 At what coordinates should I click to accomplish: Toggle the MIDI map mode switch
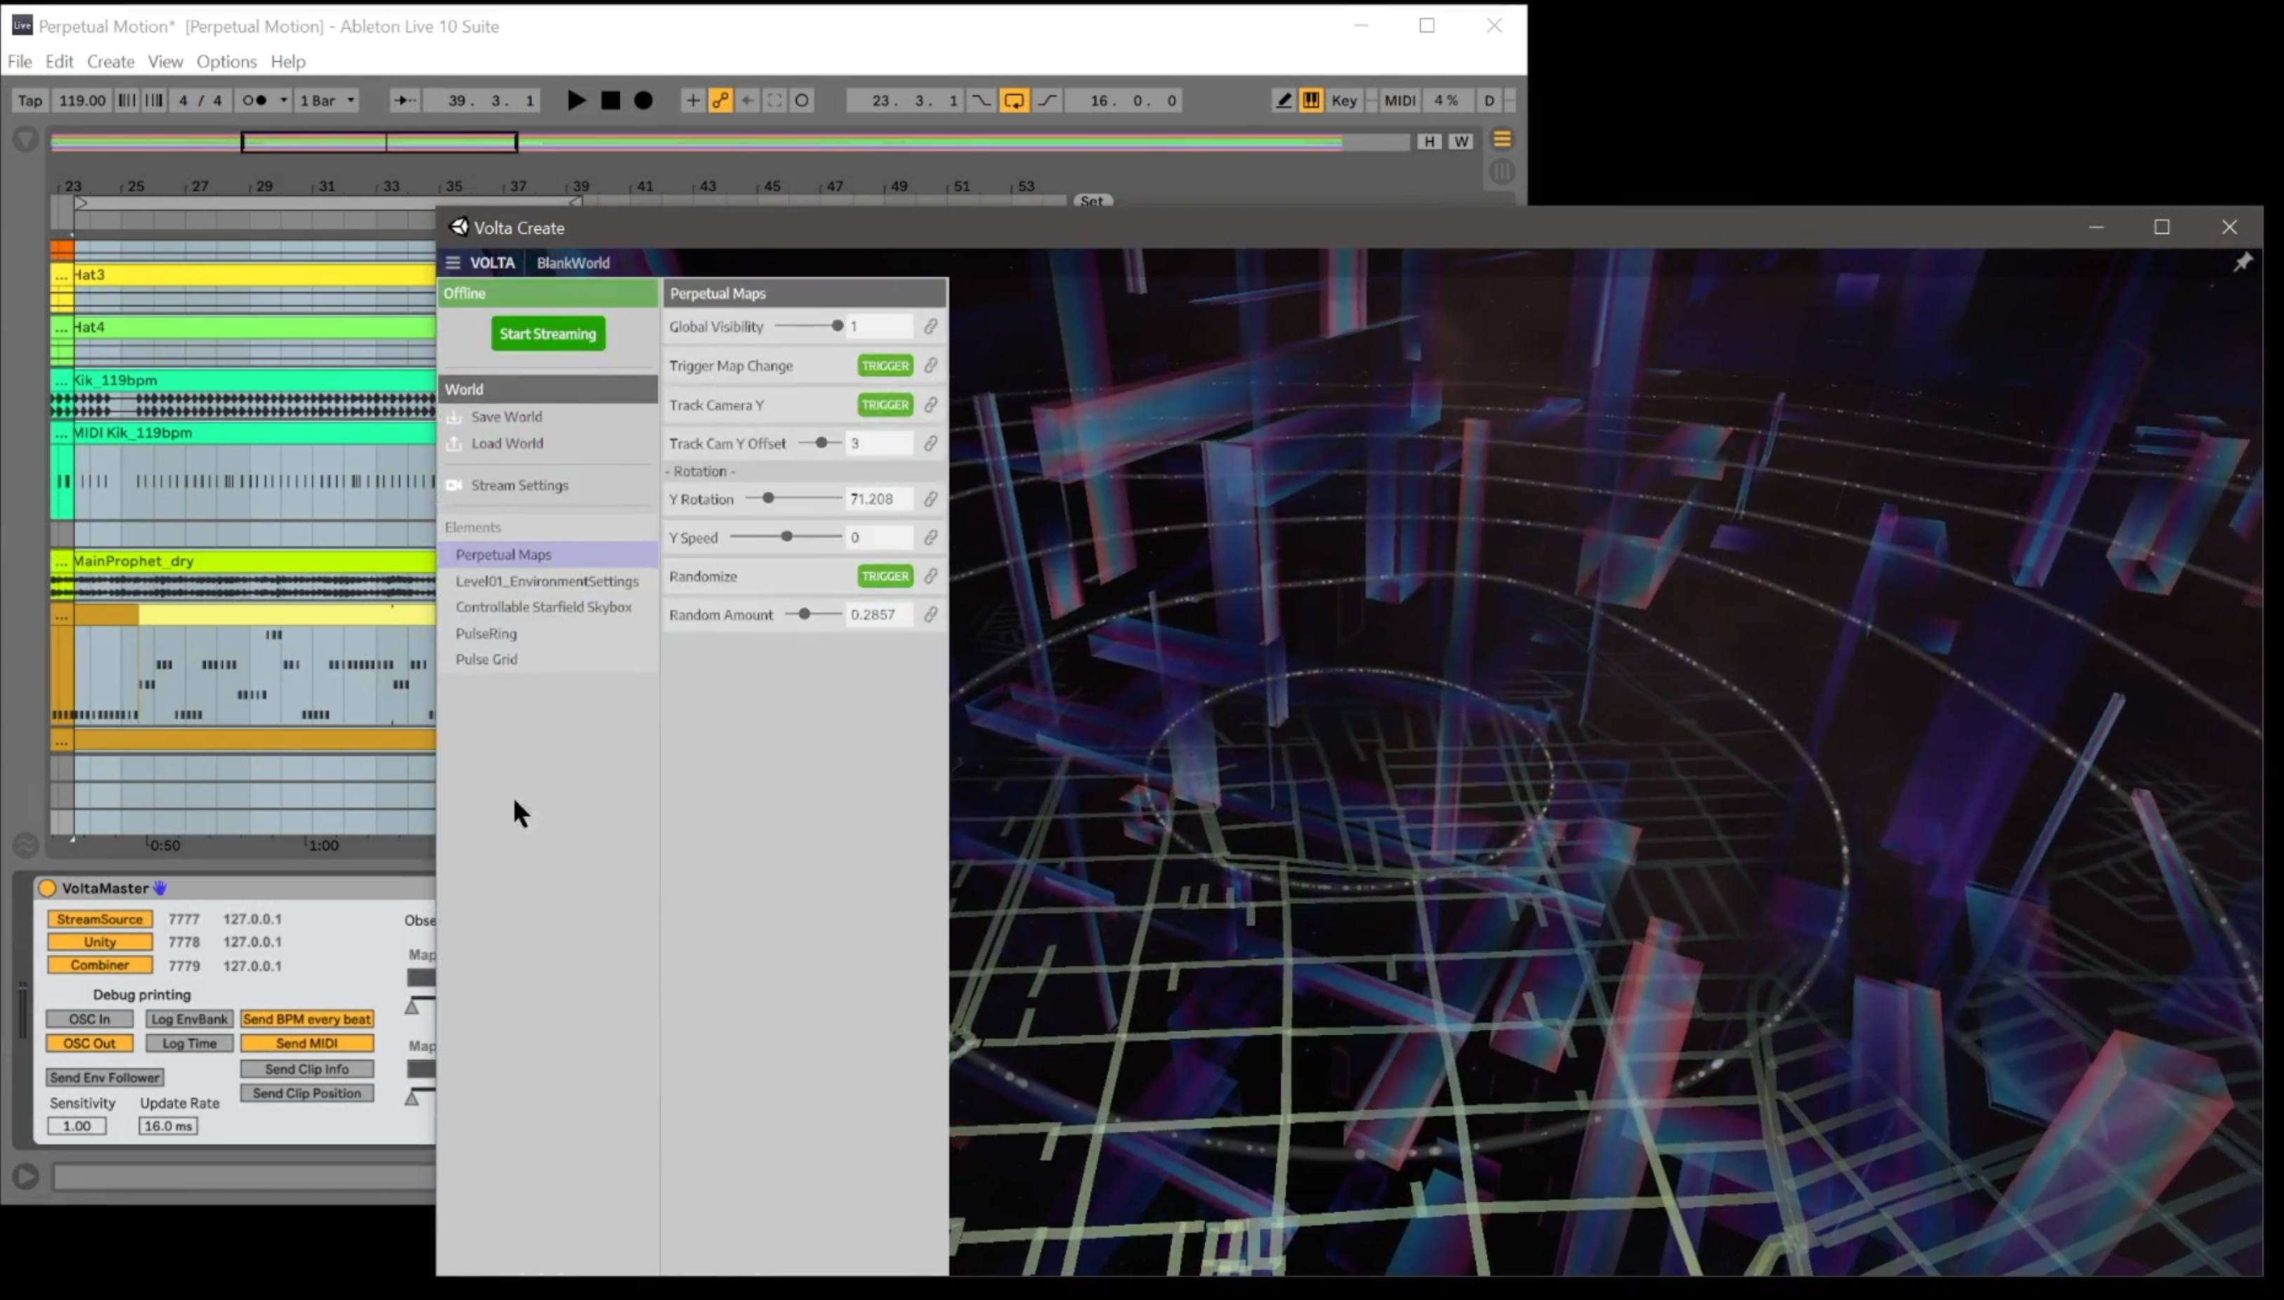point(1400,101)
